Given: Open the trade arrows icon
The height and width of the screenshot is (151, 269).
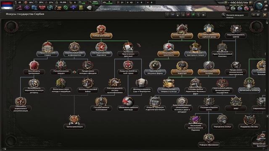Looking at the screenshot, I should coord(50,8).
